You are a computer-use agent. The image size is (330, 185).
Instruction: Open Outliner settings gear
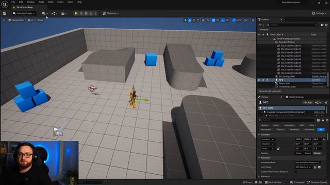click(326, 25)
